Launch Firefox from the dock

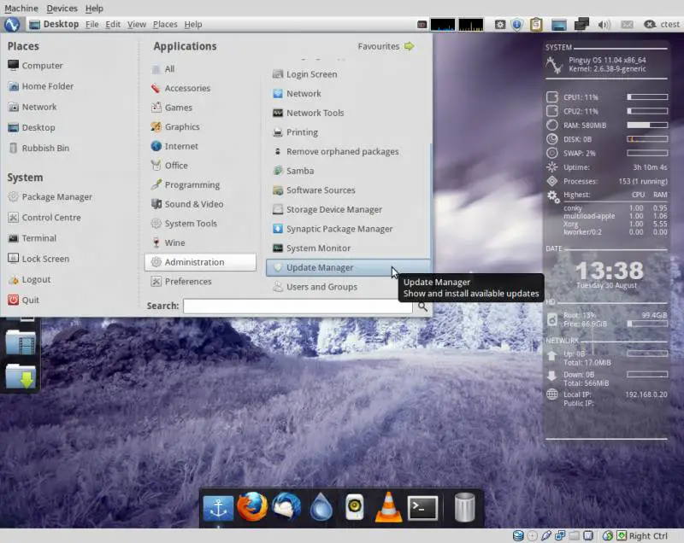(252, 507)
